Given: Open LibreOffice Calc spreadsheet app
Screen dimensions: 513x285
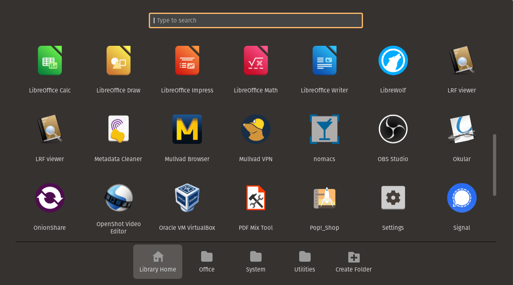Looking at the screenshot, I should pos(50,61).
